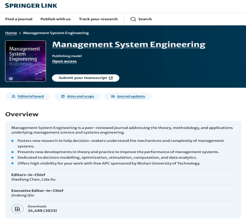
Task: Open the Editorial board link
Action: click(x=31, y=96)
